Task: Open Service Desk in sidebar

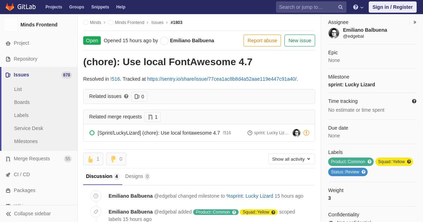Action: coord(29,128)
